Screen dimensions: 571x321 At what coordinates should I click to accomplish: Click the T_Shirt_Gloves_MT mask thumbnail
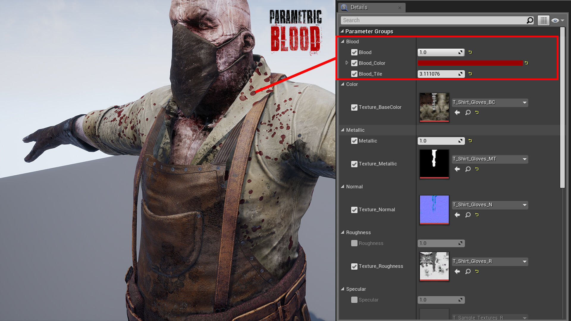pos(434,164)
